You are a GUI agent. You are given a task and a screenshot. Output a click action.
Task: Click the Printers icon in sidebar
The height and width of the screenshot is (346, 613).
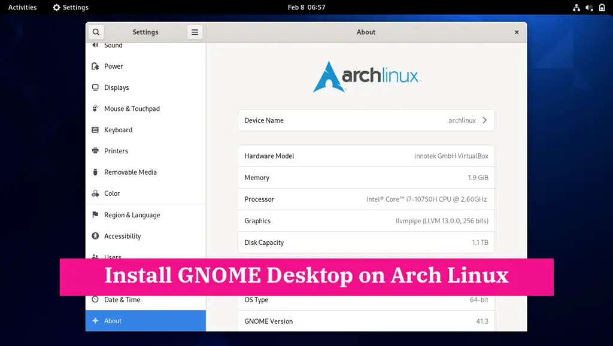[x=96, y=151]
